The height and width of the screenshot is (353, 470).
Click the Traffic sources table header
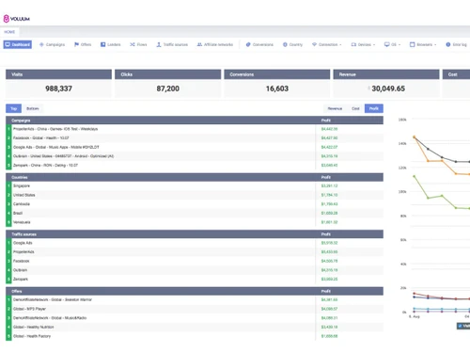195,234
